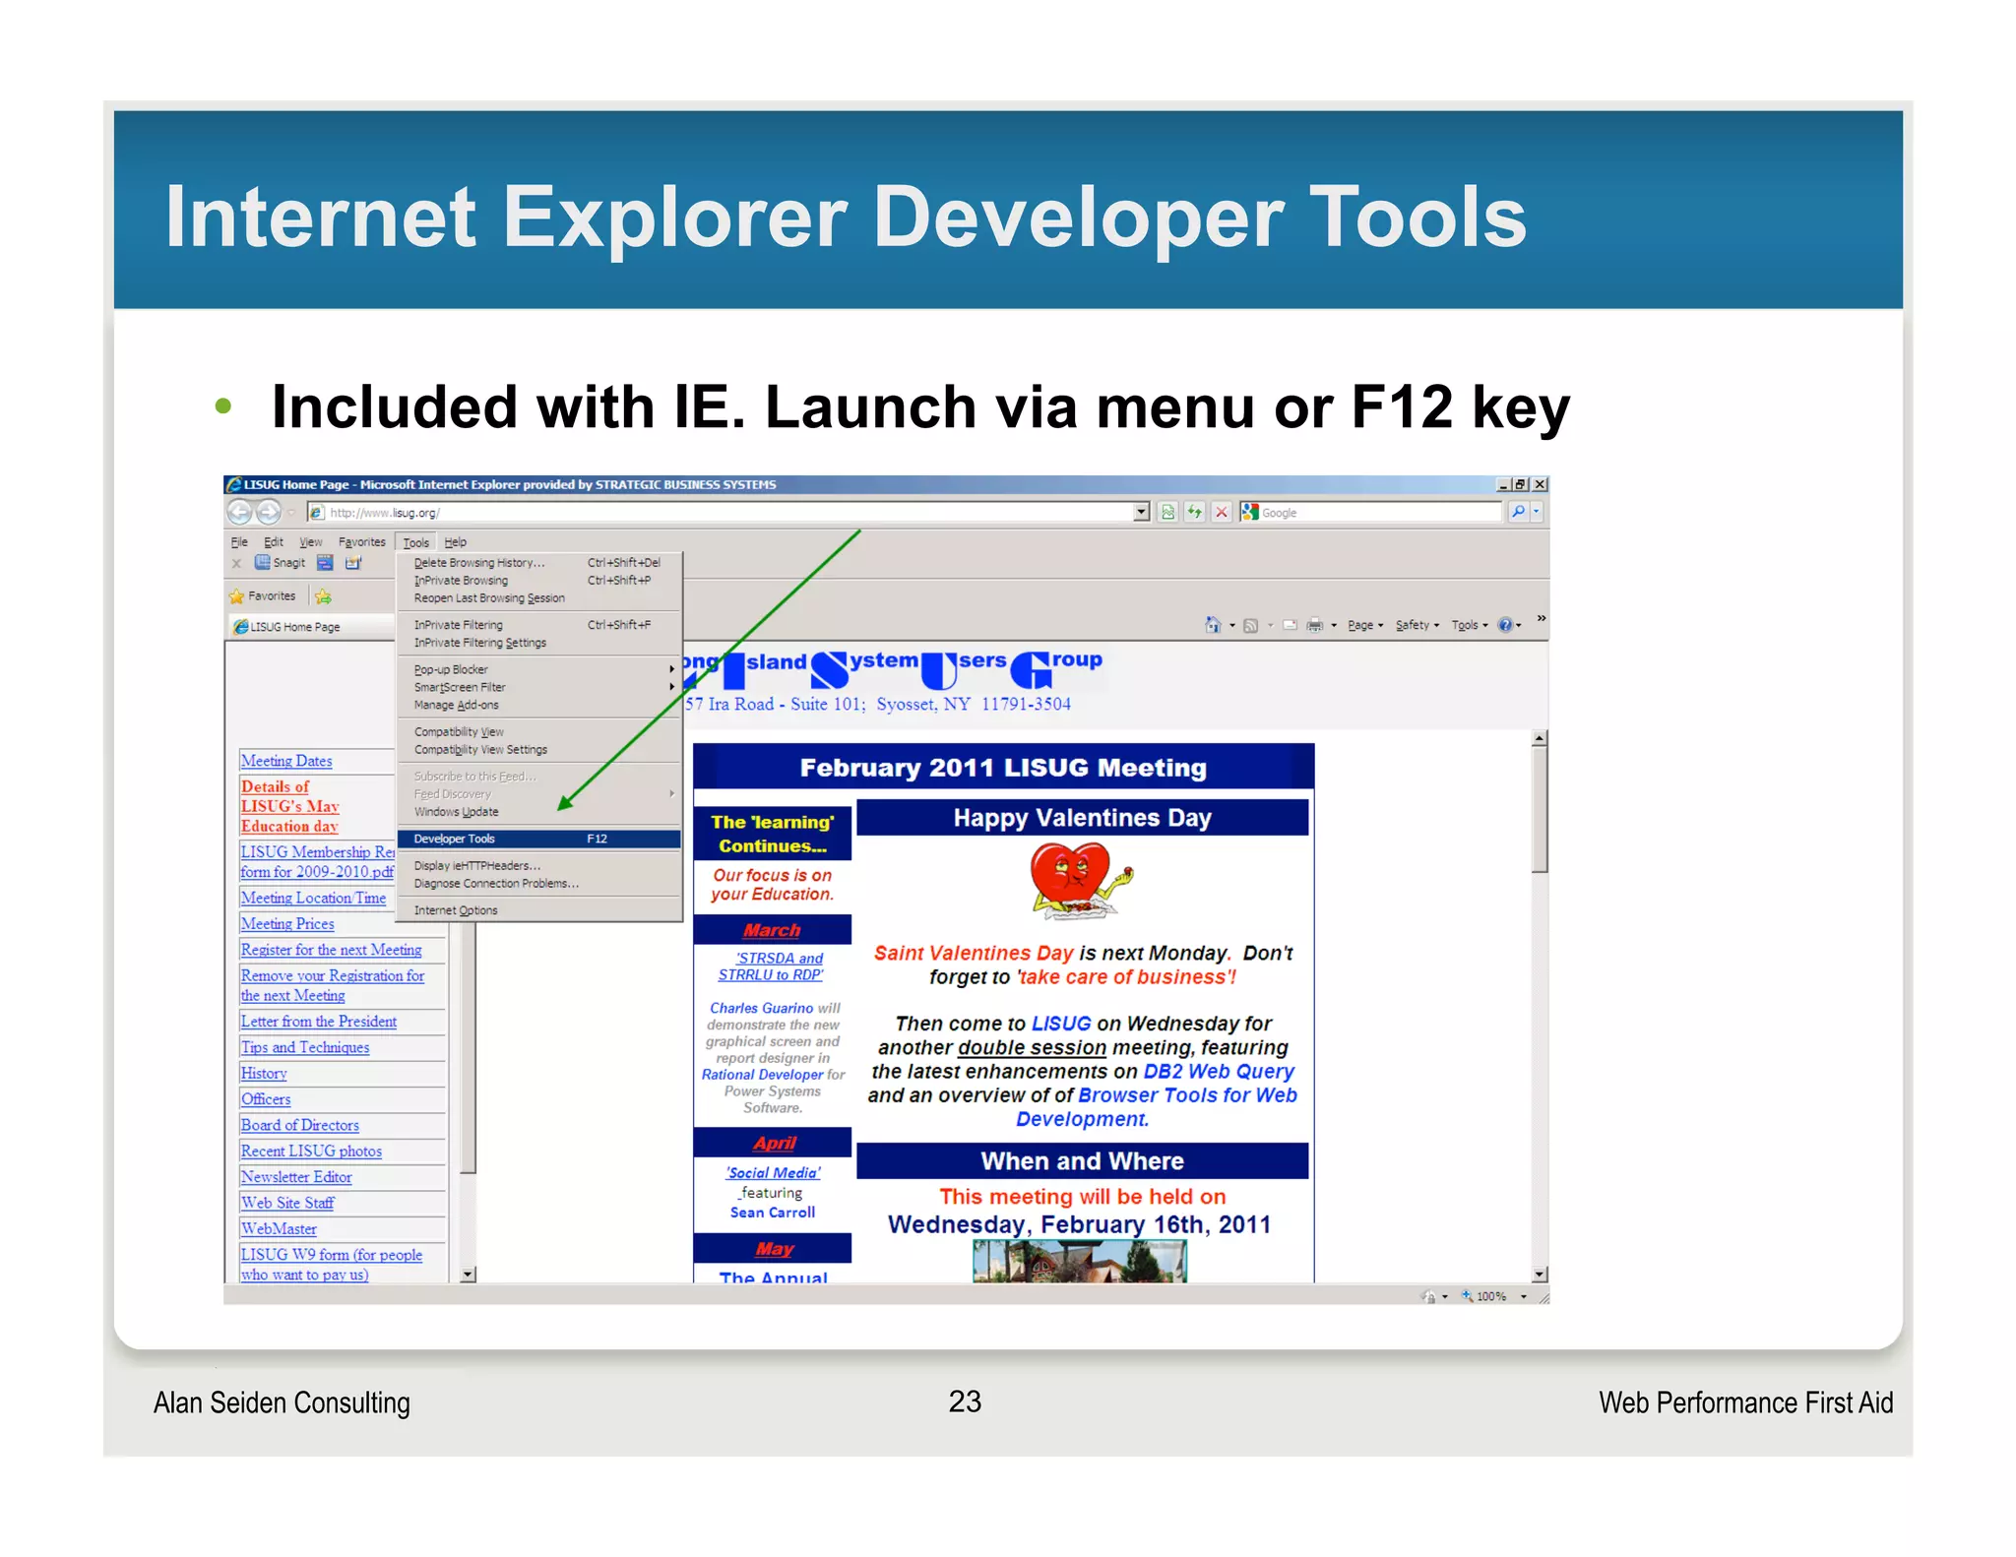The height and width of the screenshot is (1557, 2016).
Task: Expand the Pop-up Blocker submenu
Action: point(451,669)
